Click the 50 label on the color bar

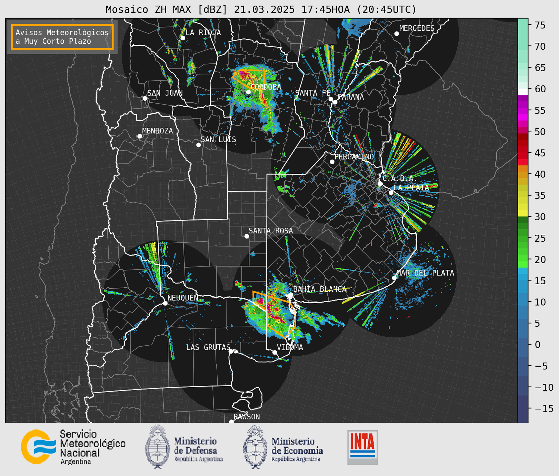coord(540,132)
